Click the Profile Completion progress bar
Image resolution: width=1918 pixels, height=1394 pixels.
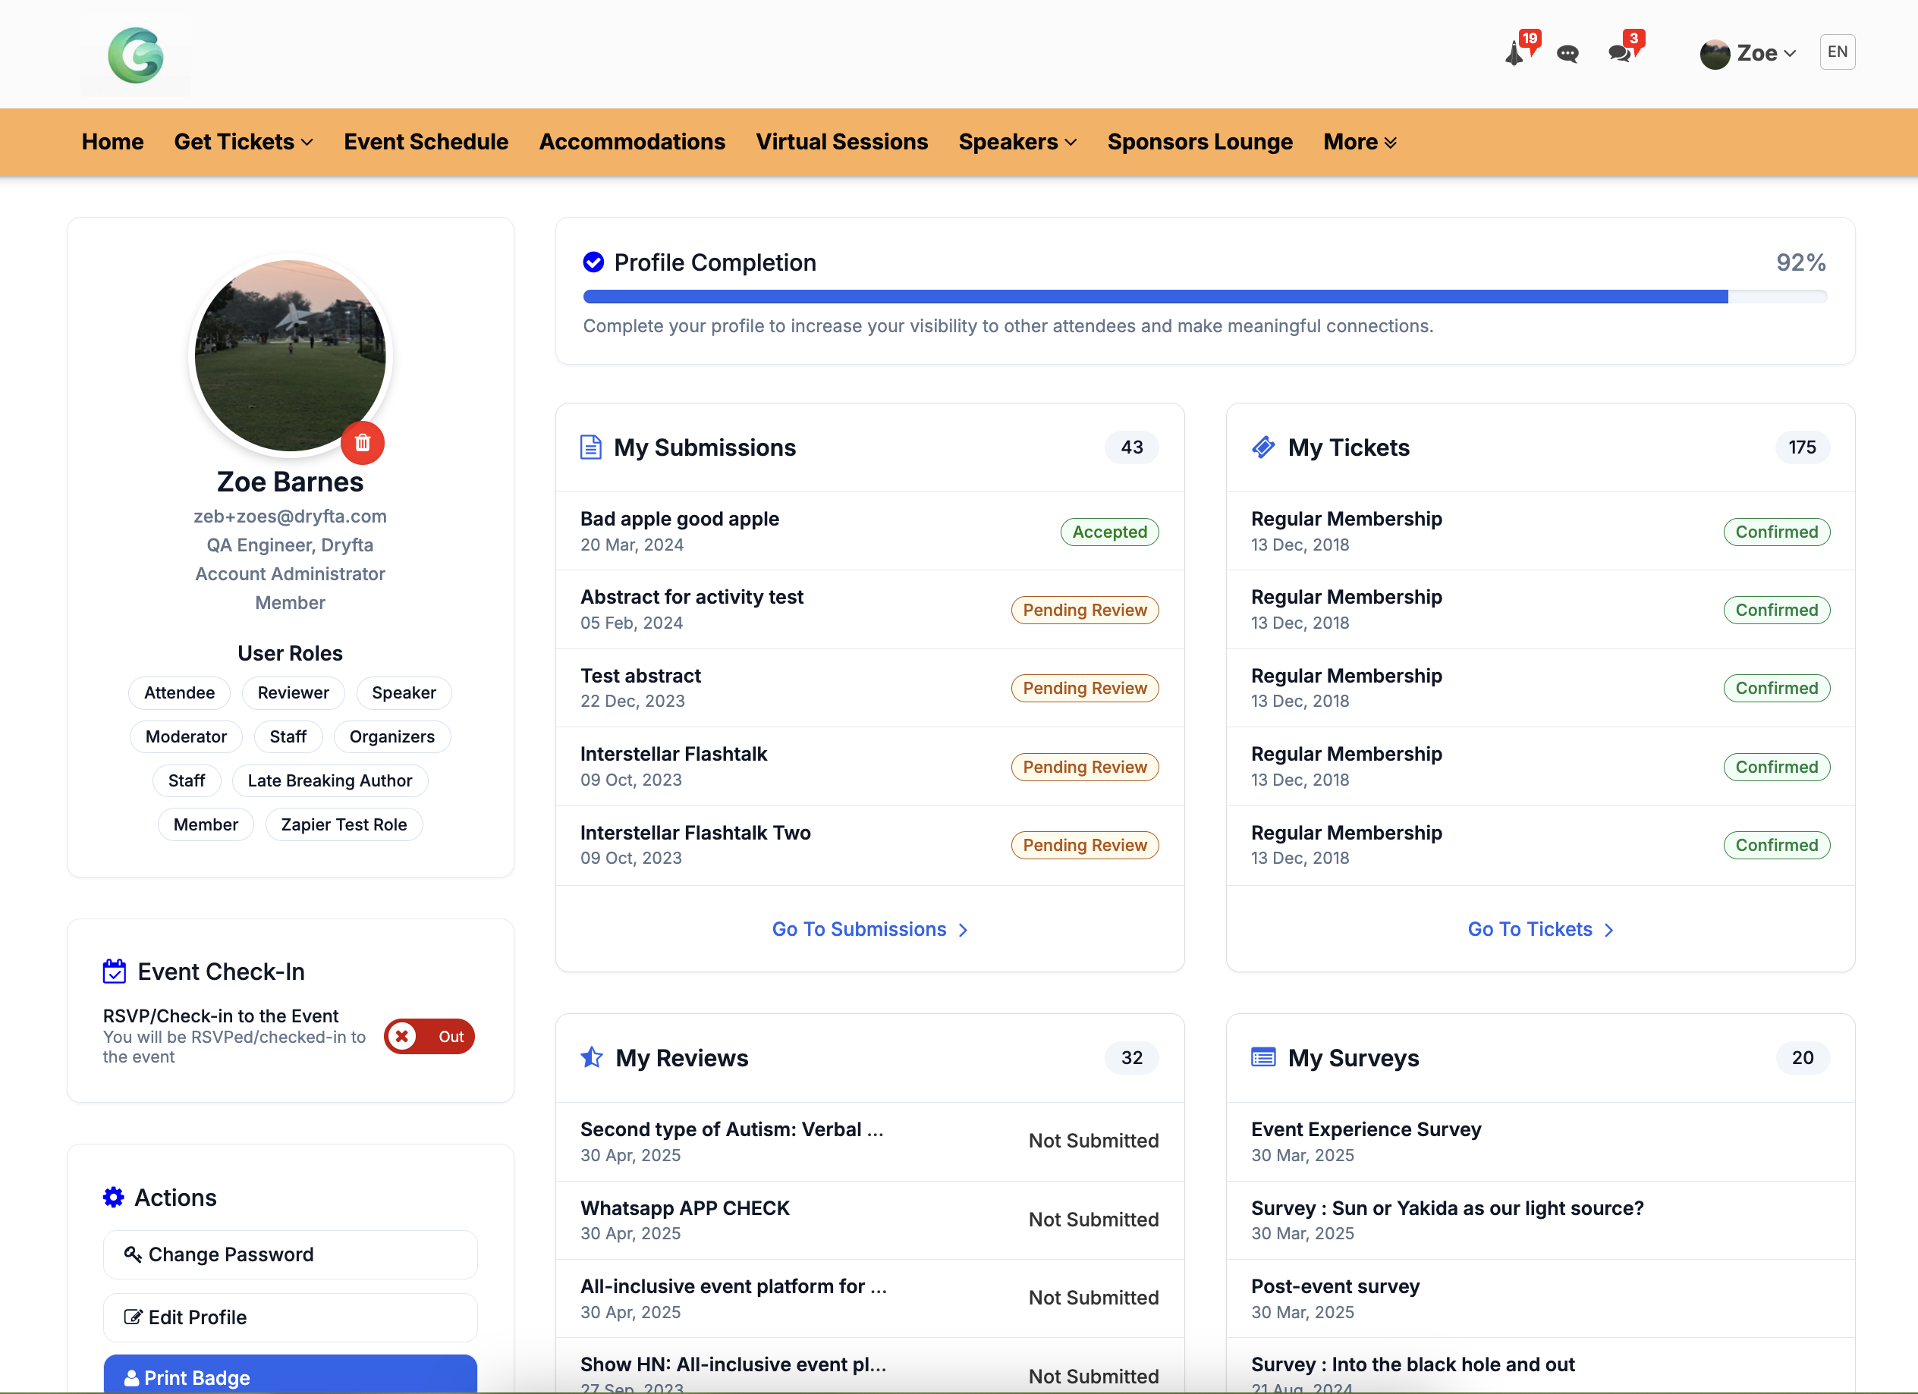point(1204,297)
